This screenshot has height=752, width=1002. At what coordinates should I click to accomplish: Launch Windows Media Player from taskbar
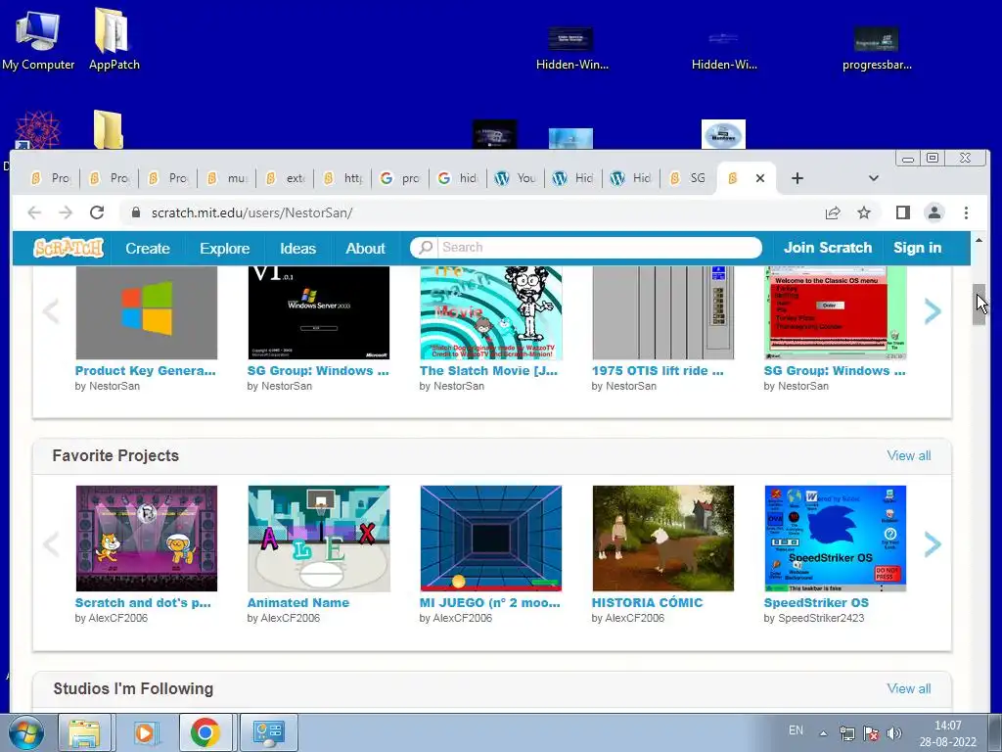pyautogui.click(x=145, y=732)
